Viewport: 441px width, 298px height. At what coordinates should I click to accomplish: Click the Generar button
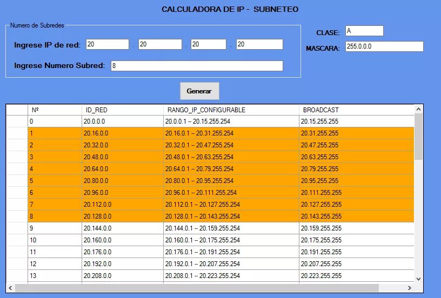tap(199, 91)
